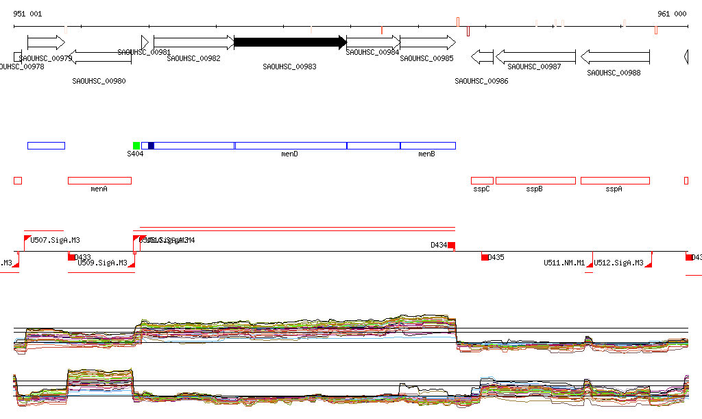The image size is (702, 419).
Task: Select the U511.NM.M1 promoter label
Action: tap(564, 263)
